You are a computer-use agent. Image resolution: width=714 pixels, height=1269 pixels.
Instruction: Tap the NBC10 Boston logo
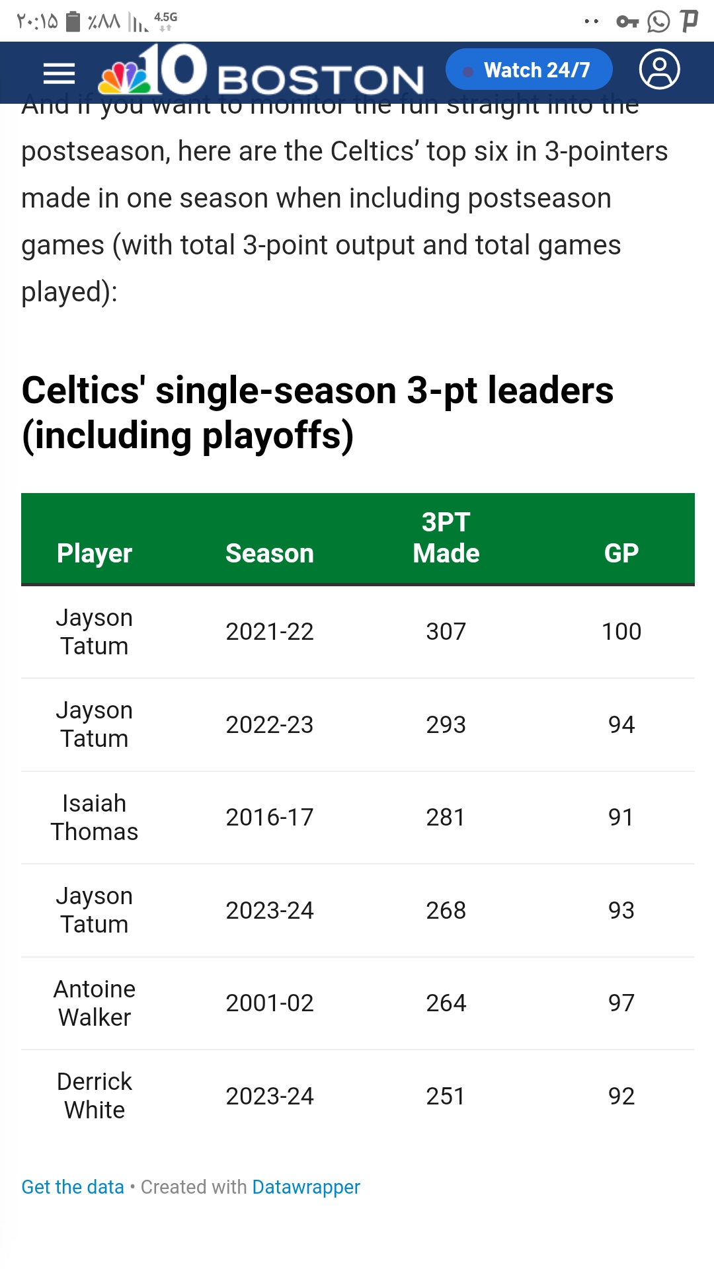(x=261, y=71)
